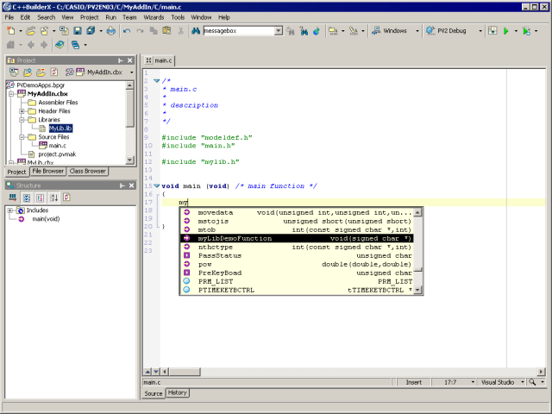Image resolution: width=552 pixels, height=414 pixels.
Task: Switch to the File Browser tab
Action: [x=48, y=171]
